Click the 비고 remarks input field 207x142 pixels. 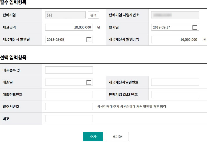click(x=69, y=118)
